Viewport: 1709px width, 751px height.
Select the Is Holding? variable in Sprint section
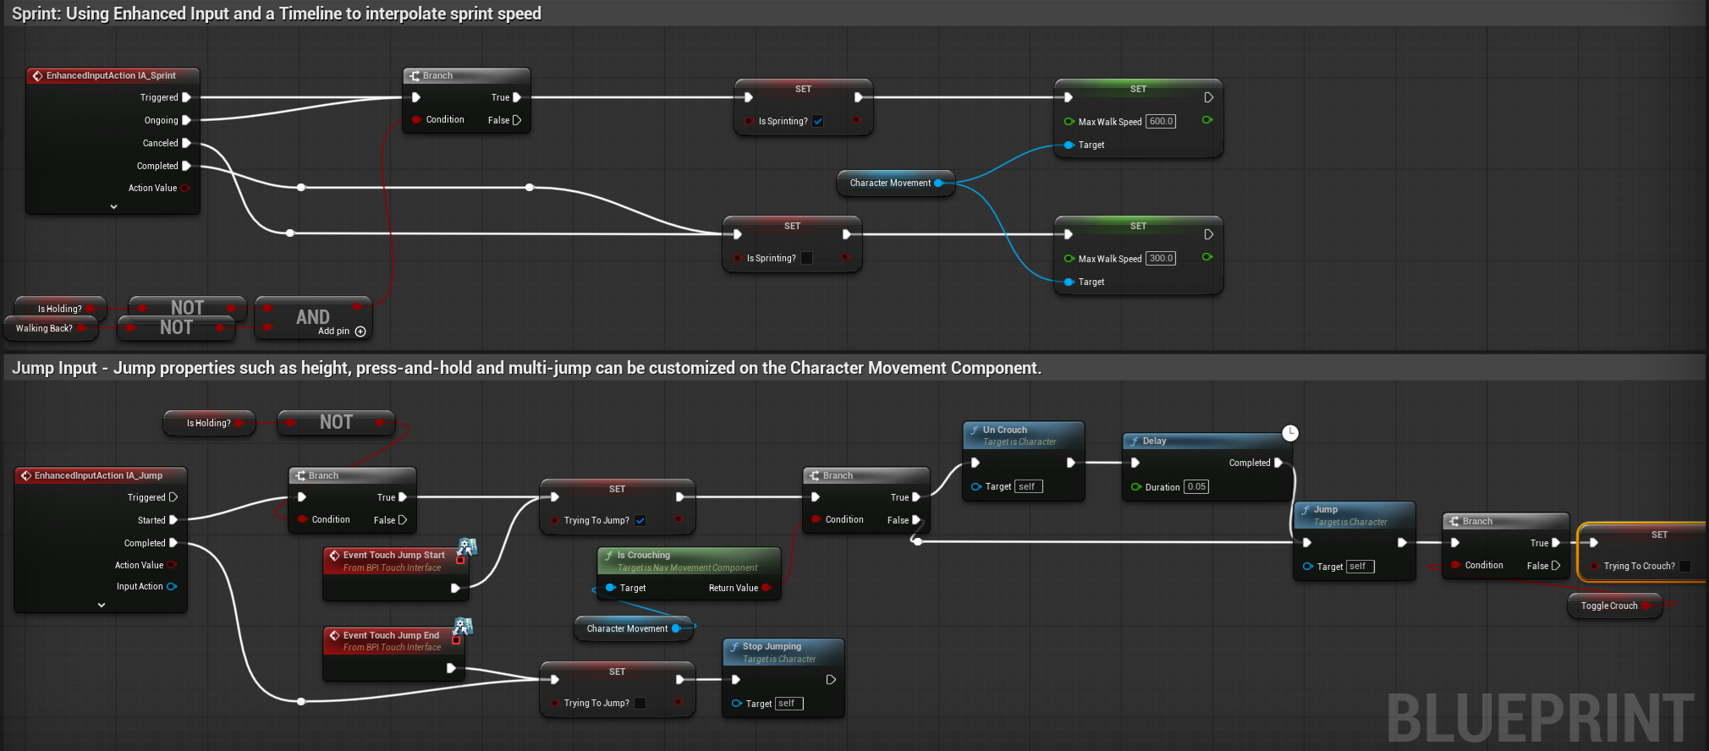tap(60, 309)
